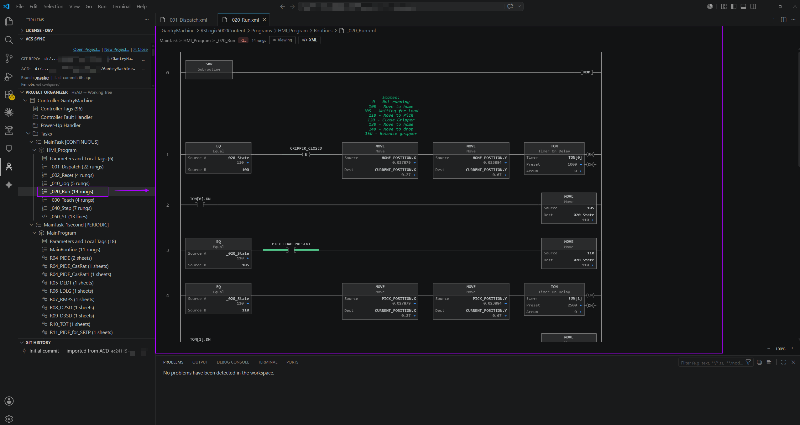The width and height of the screenshot is (800, 425).
Task: Switch to the DEBUG CONSOLE tab
Action: coord(233,362)
